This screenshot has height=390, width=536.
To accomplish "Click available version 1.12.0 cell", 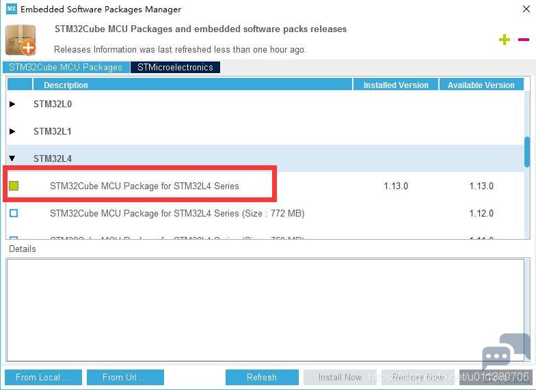I will pos(481,213).
